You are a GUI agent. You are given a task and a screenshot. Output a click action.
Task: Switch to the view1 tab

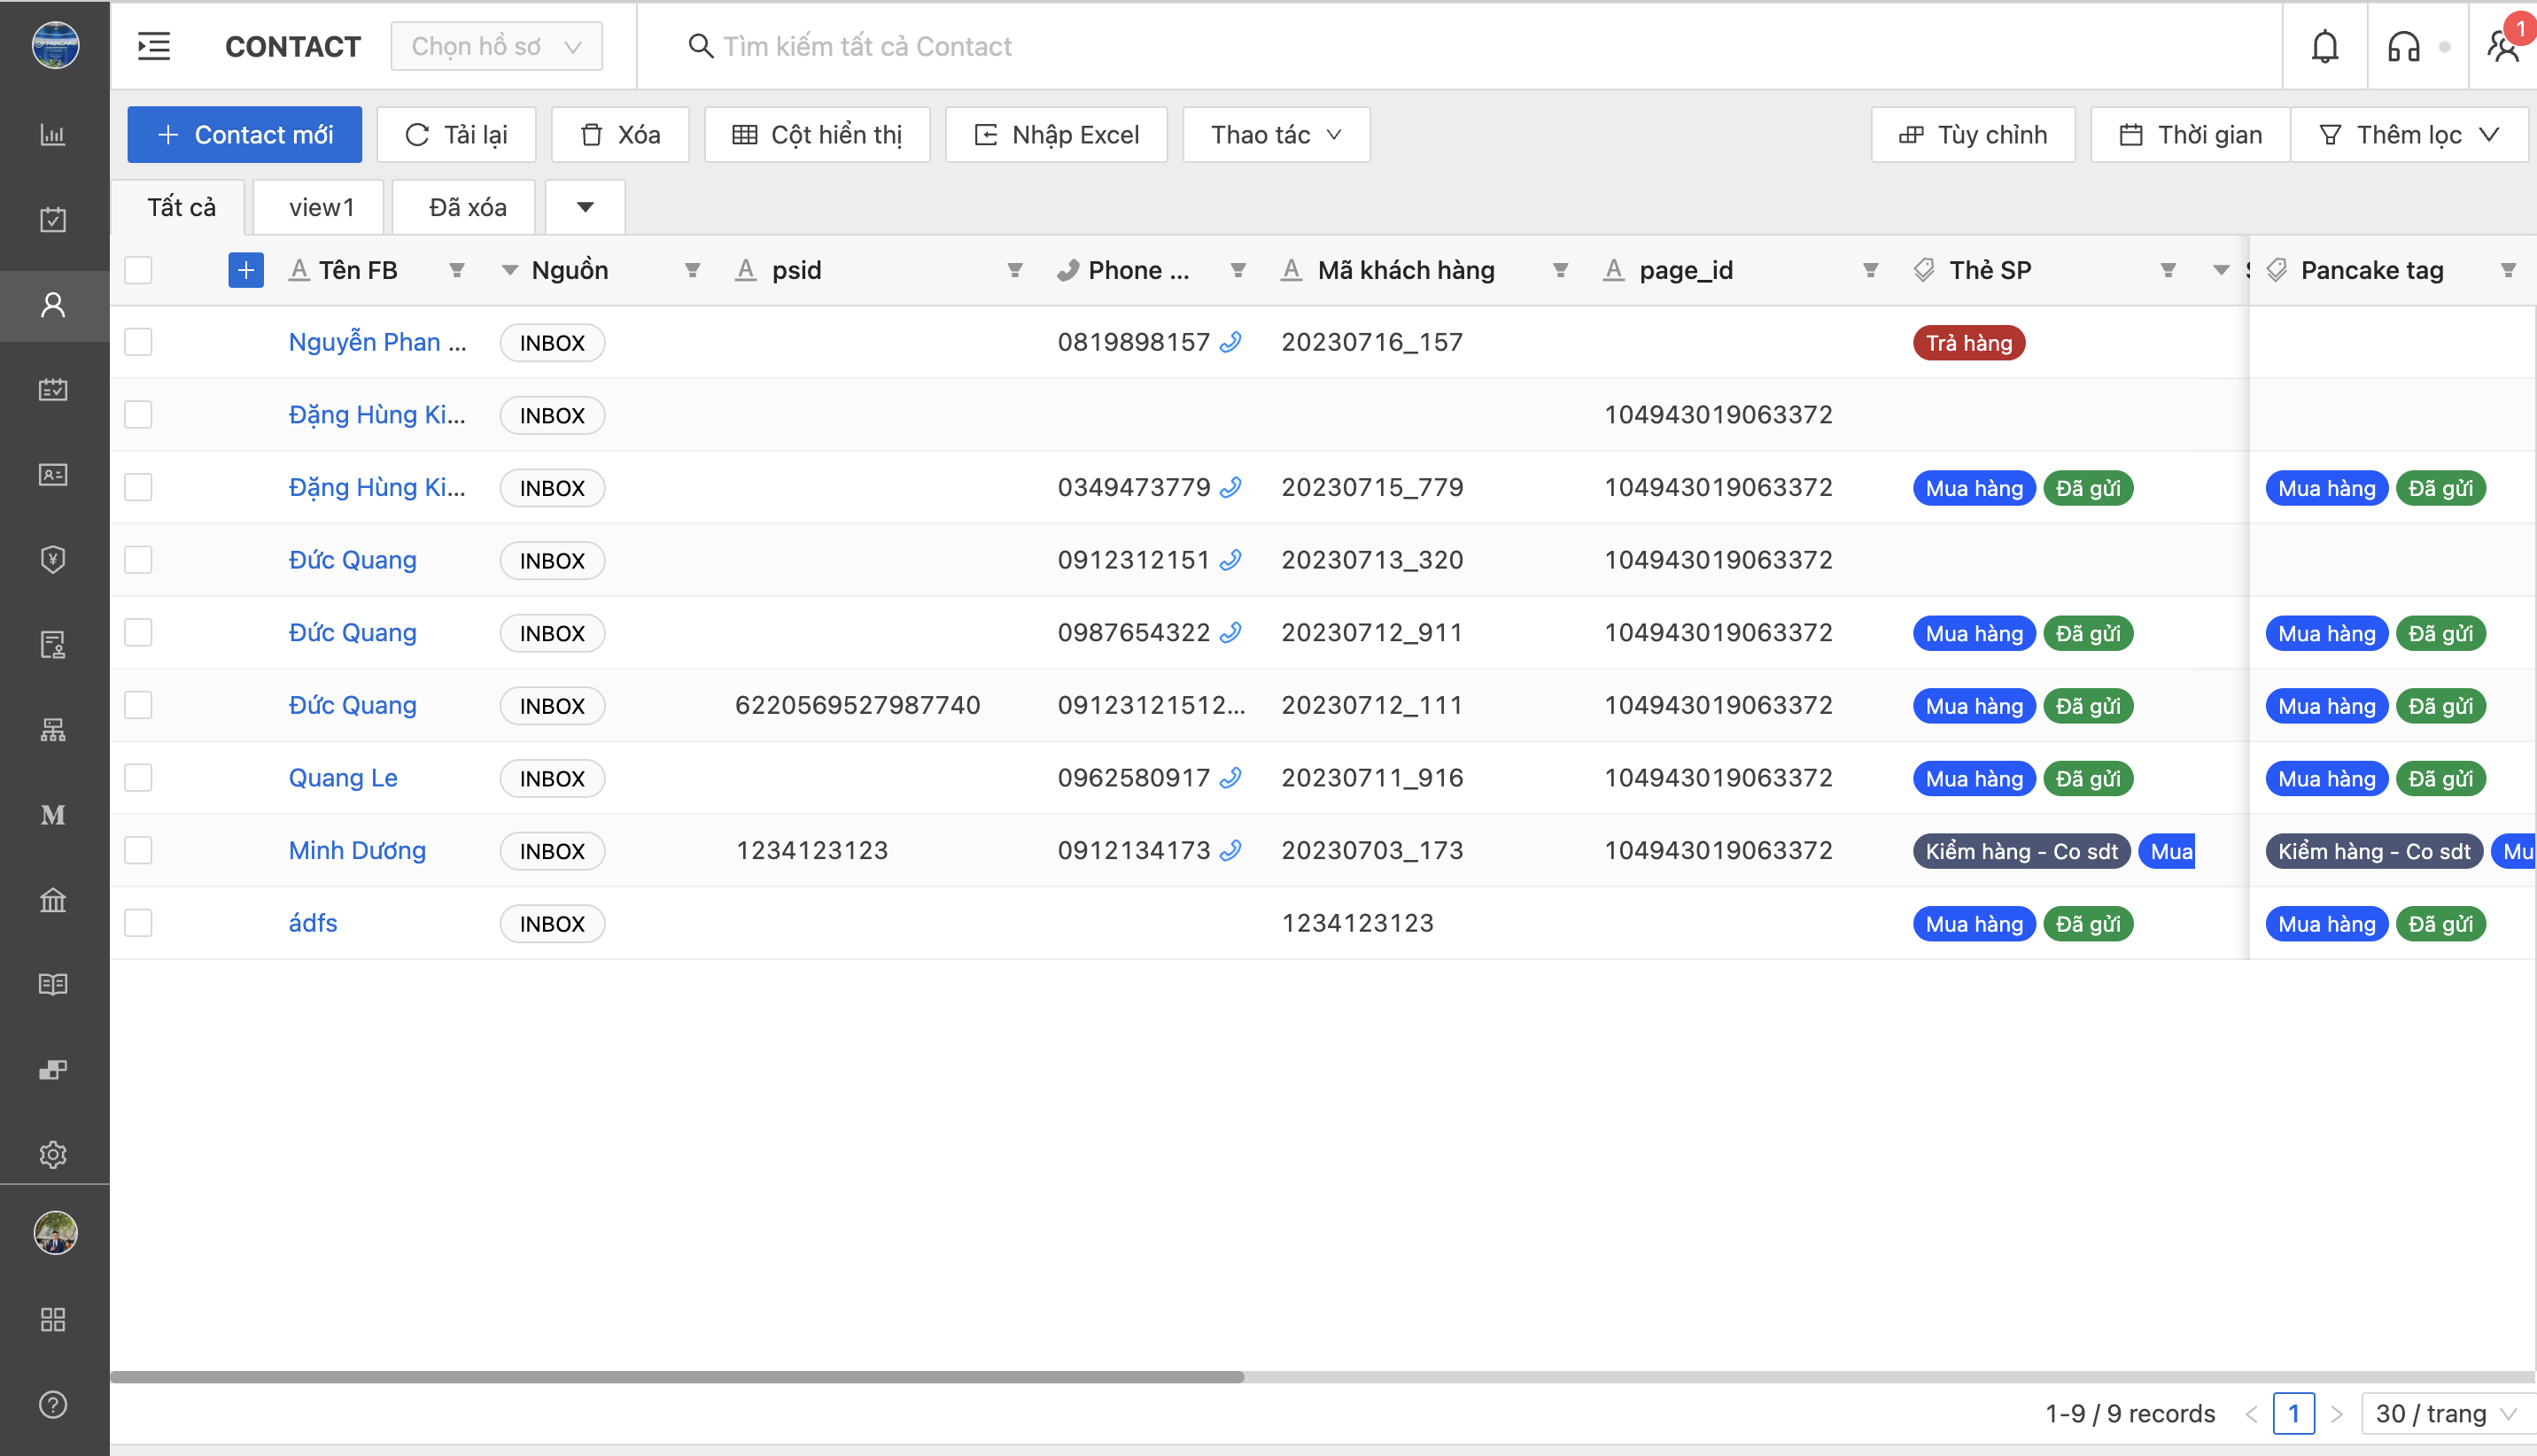coord(320,207)
